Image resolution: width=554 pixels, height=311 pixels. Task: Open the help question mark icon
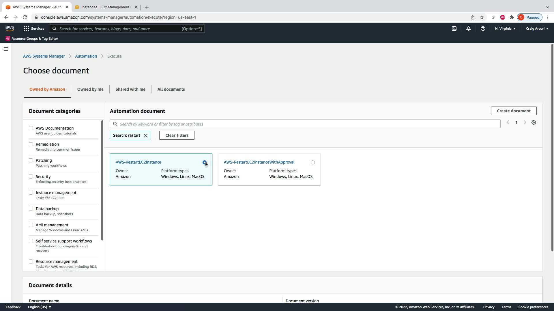coord(483,29)
